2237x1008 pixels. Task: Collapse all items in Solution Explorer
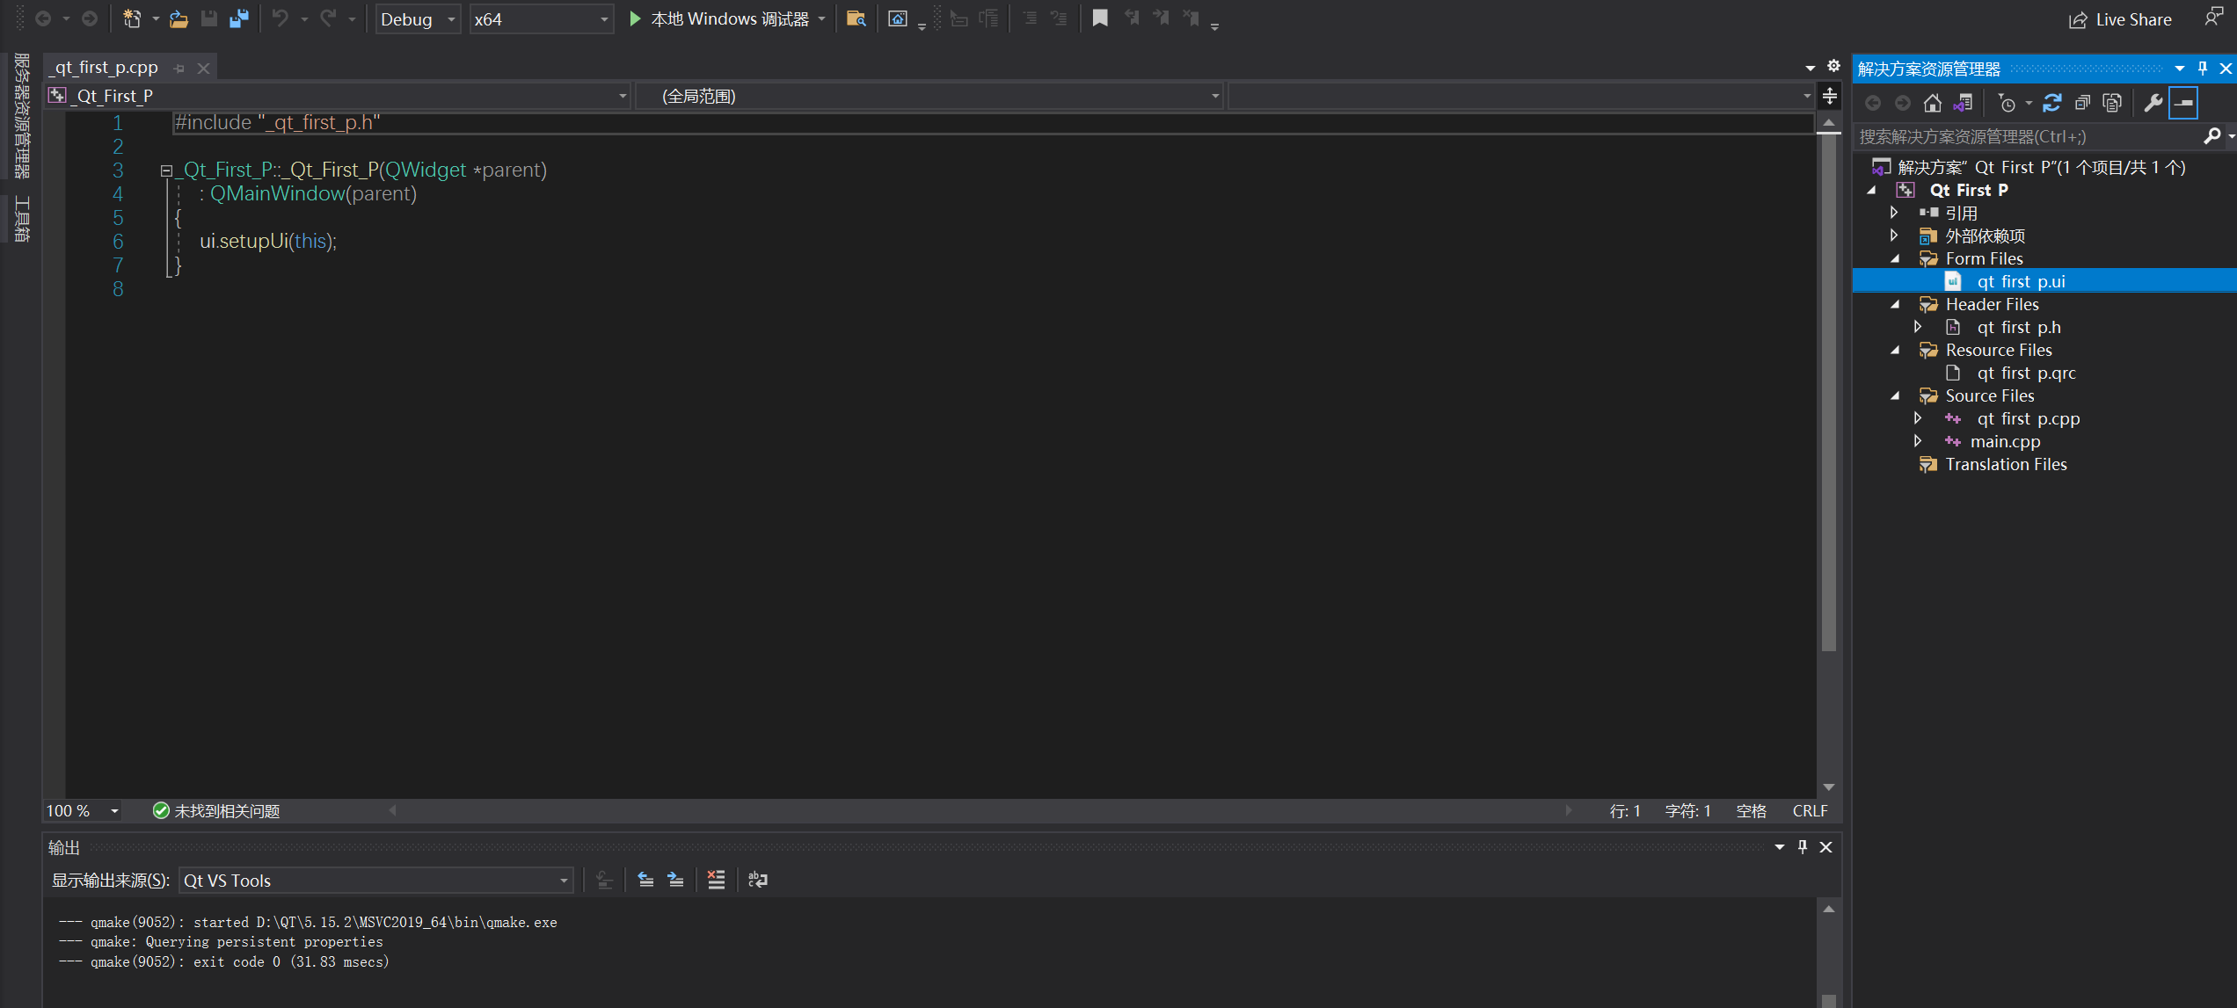pyautogui.click(x=2081, y=104)
